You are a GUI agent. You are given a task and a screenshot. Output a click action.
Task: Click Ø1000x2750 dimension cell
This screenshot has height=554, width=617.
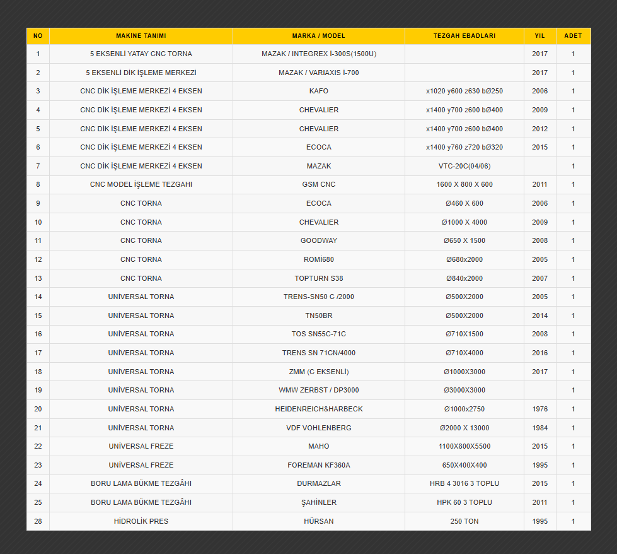(464, 409)
